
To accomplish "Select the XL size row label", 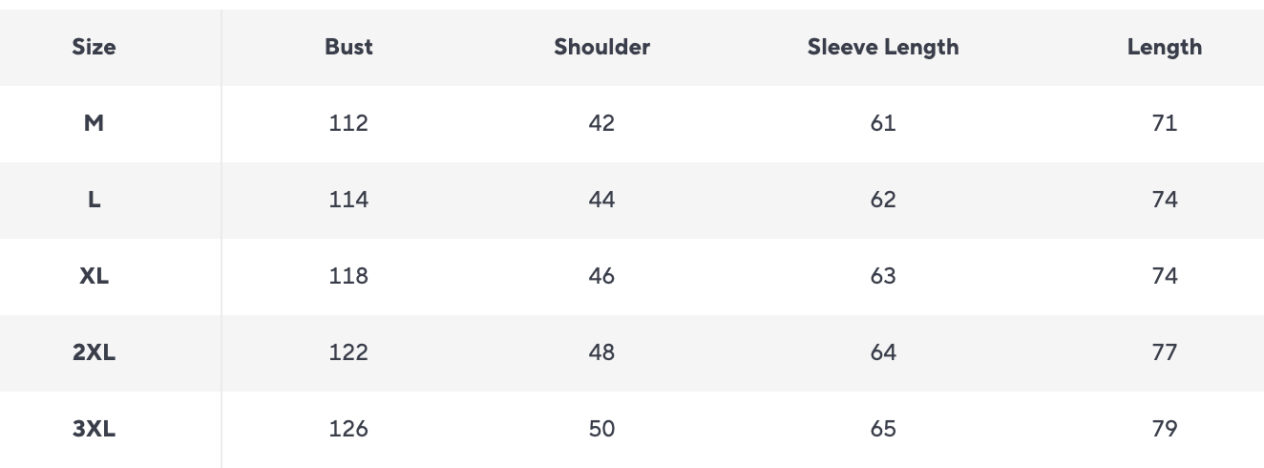I will click(94, 276).
